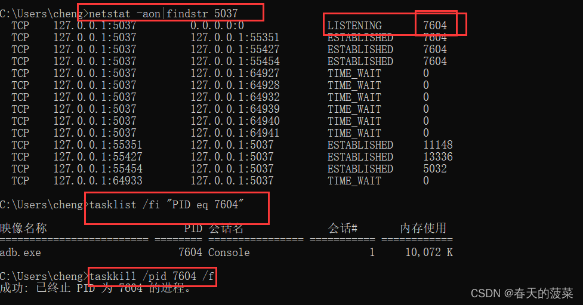Select the adb.exe process name
Image resolution: width=583 pixels, height=305 pixels.
tap(20, 252)
